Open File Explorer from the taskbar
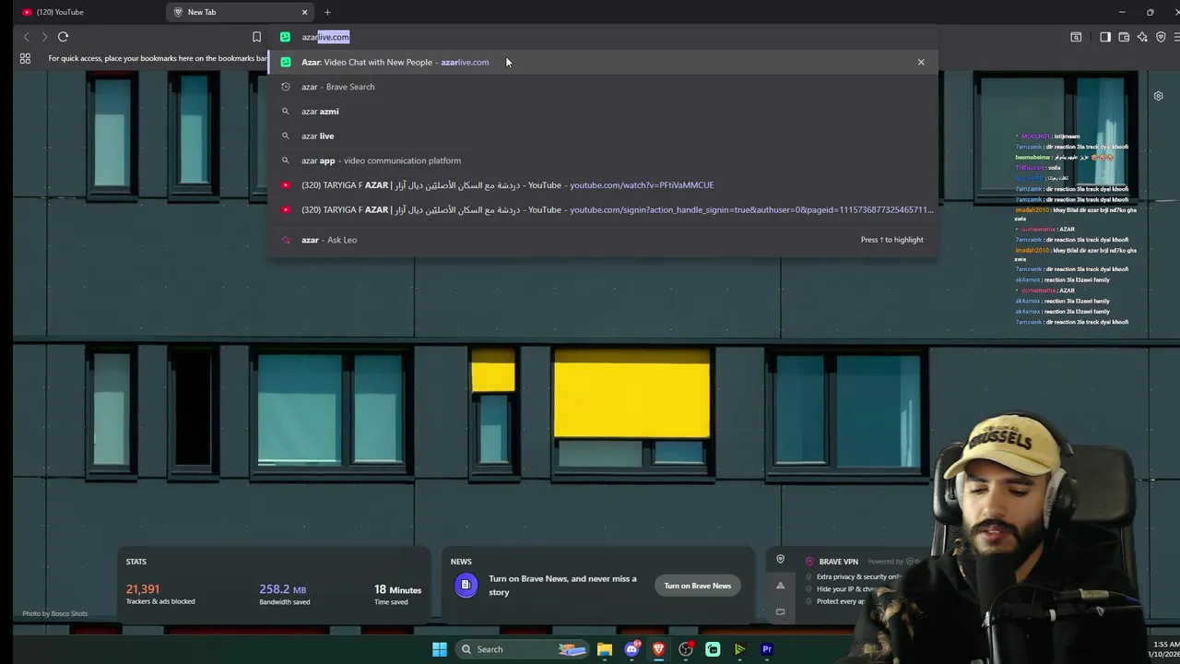Image resolution: width=1180 pixels, height=664 pixels. [x=605, y=649]
